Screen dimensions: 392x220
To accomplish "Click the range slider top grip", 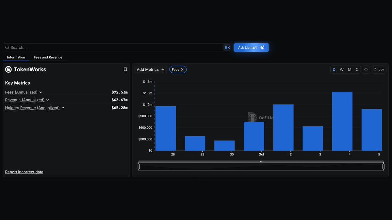I will (261, 161).
